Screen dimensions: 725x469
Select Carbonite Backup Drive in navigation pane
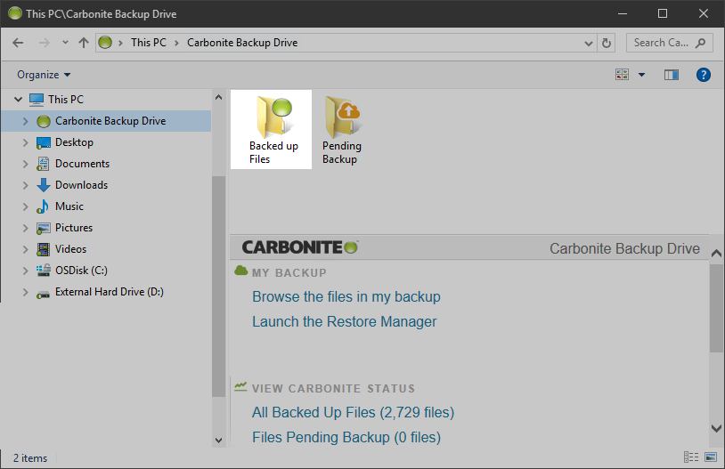click(x=110, y=121)
